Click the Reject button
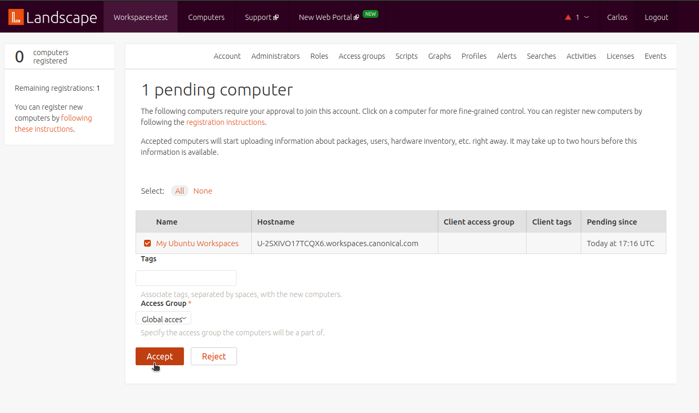699x413 pixels. coord(214,356)
